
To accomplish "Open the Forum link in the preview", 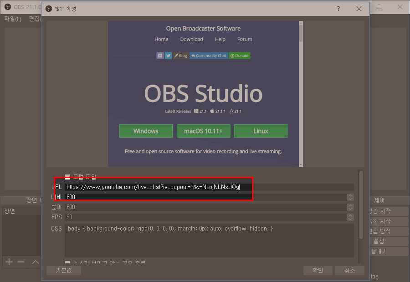I will (245, 39).
